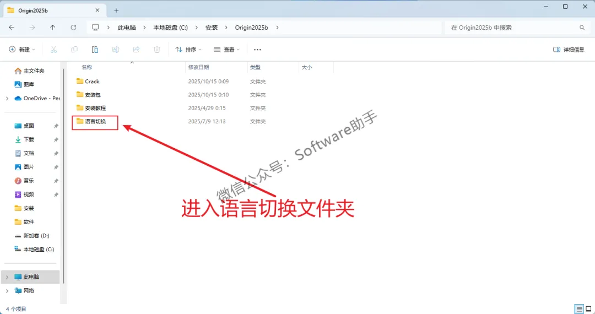The width and height of the screenshot is (595, 314).
Task: Click the Paste clipboard icon
Action: (x=95, y=49)
